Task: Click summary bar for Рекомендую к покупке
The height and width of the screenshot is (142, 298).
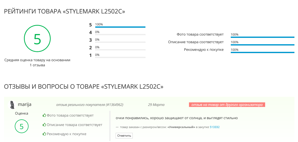Action: pos(262,52)
